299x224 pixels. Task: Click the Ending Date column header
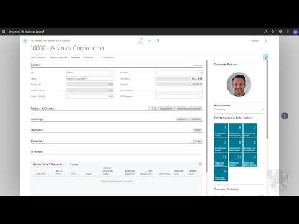tap(192, 172)
